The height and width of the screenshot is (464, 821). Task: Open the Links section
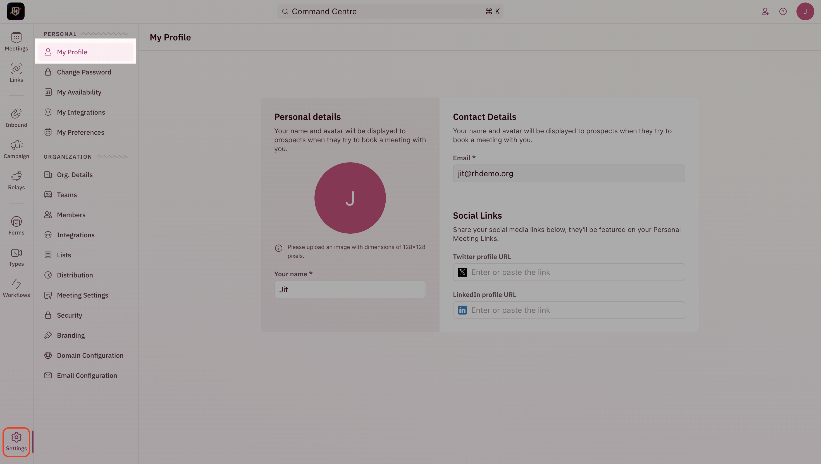[x=16, y=73]
